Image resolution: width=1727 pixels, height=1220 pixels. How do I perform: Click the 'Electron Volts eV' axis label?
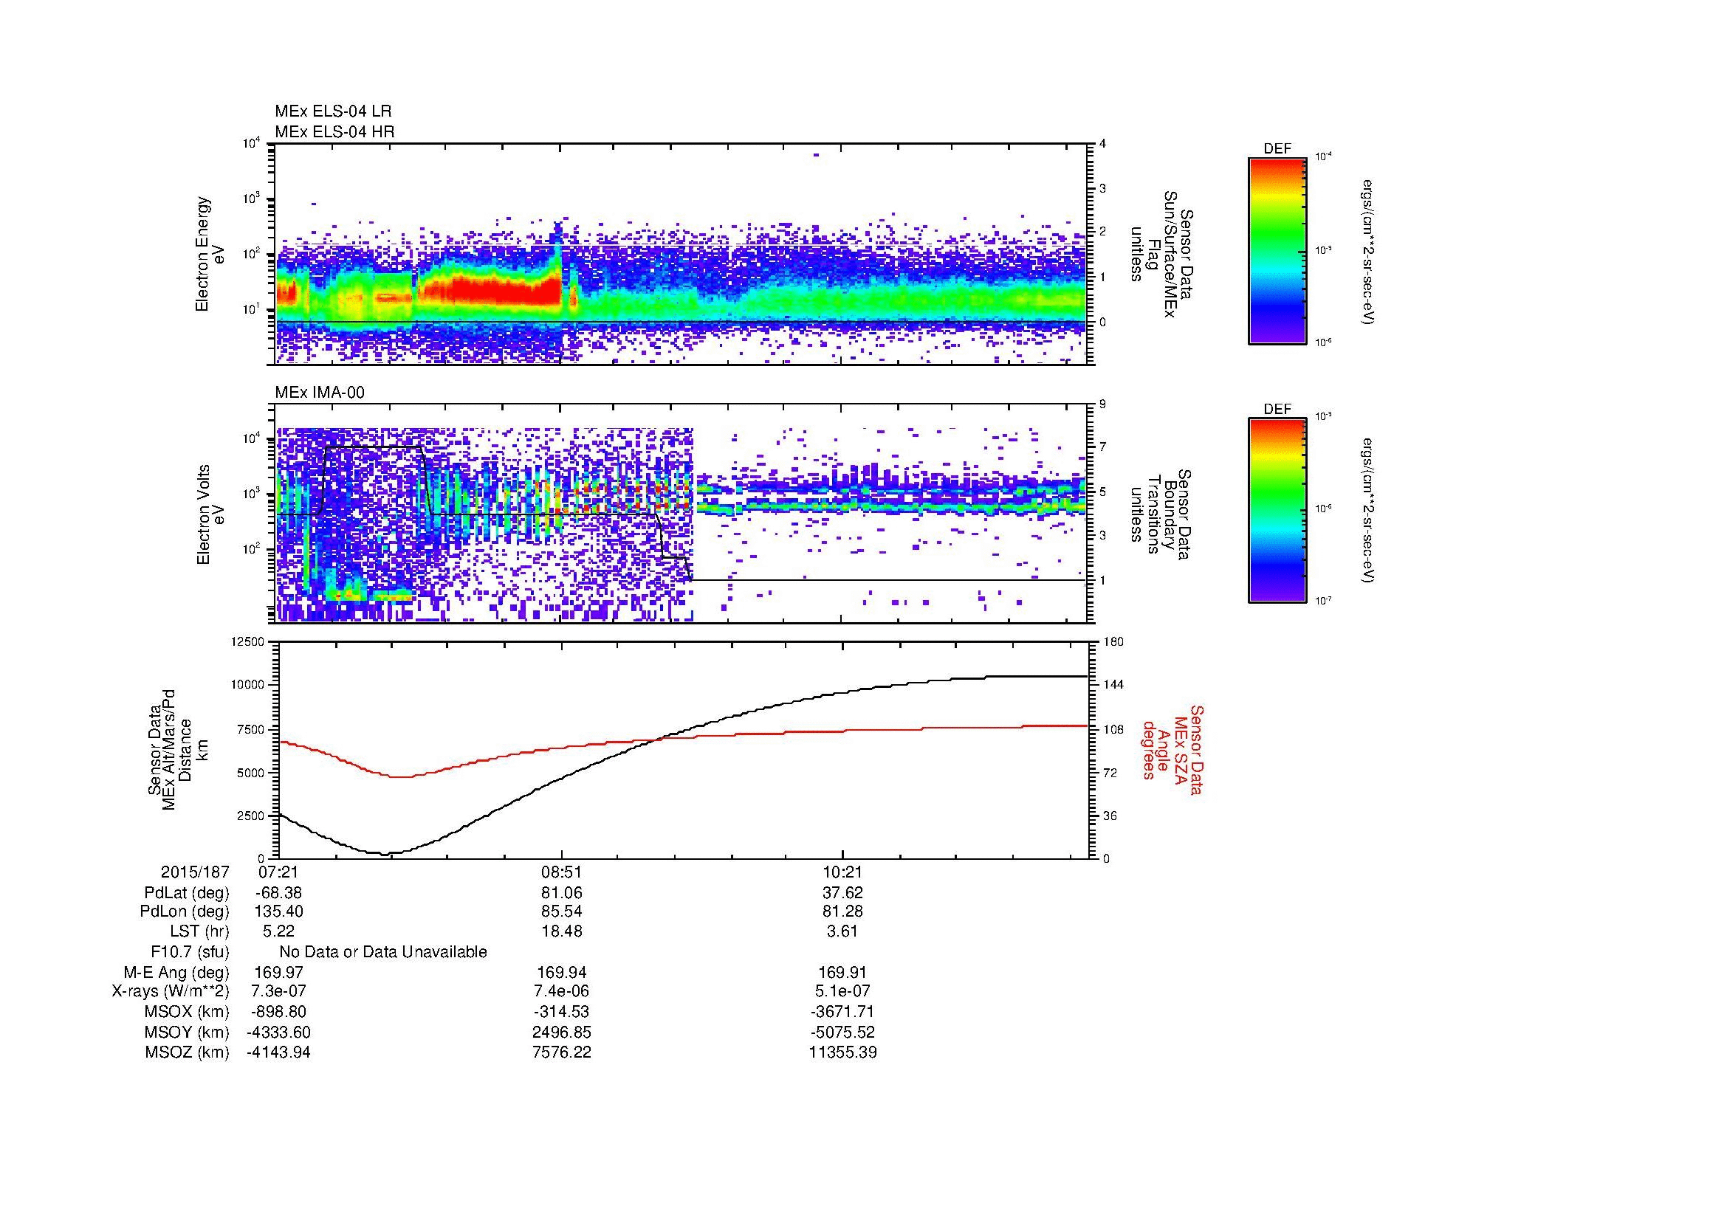click(x=210, y=514)
